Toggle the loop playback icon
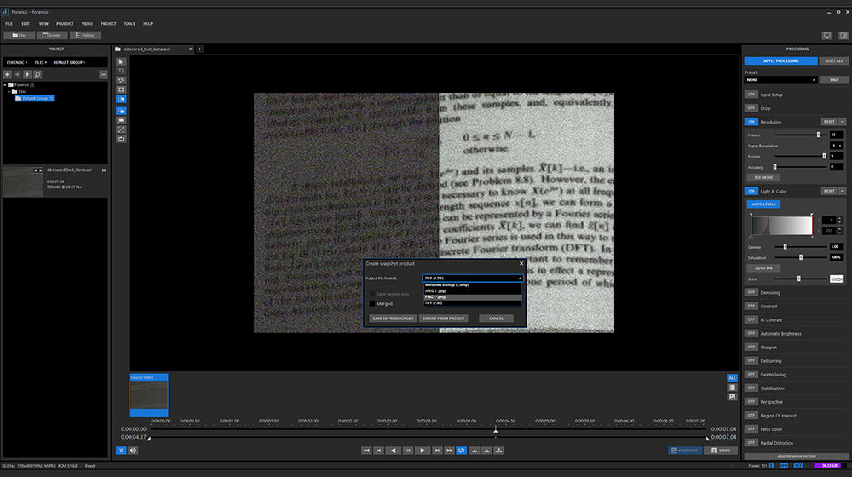 pos(461,450)
